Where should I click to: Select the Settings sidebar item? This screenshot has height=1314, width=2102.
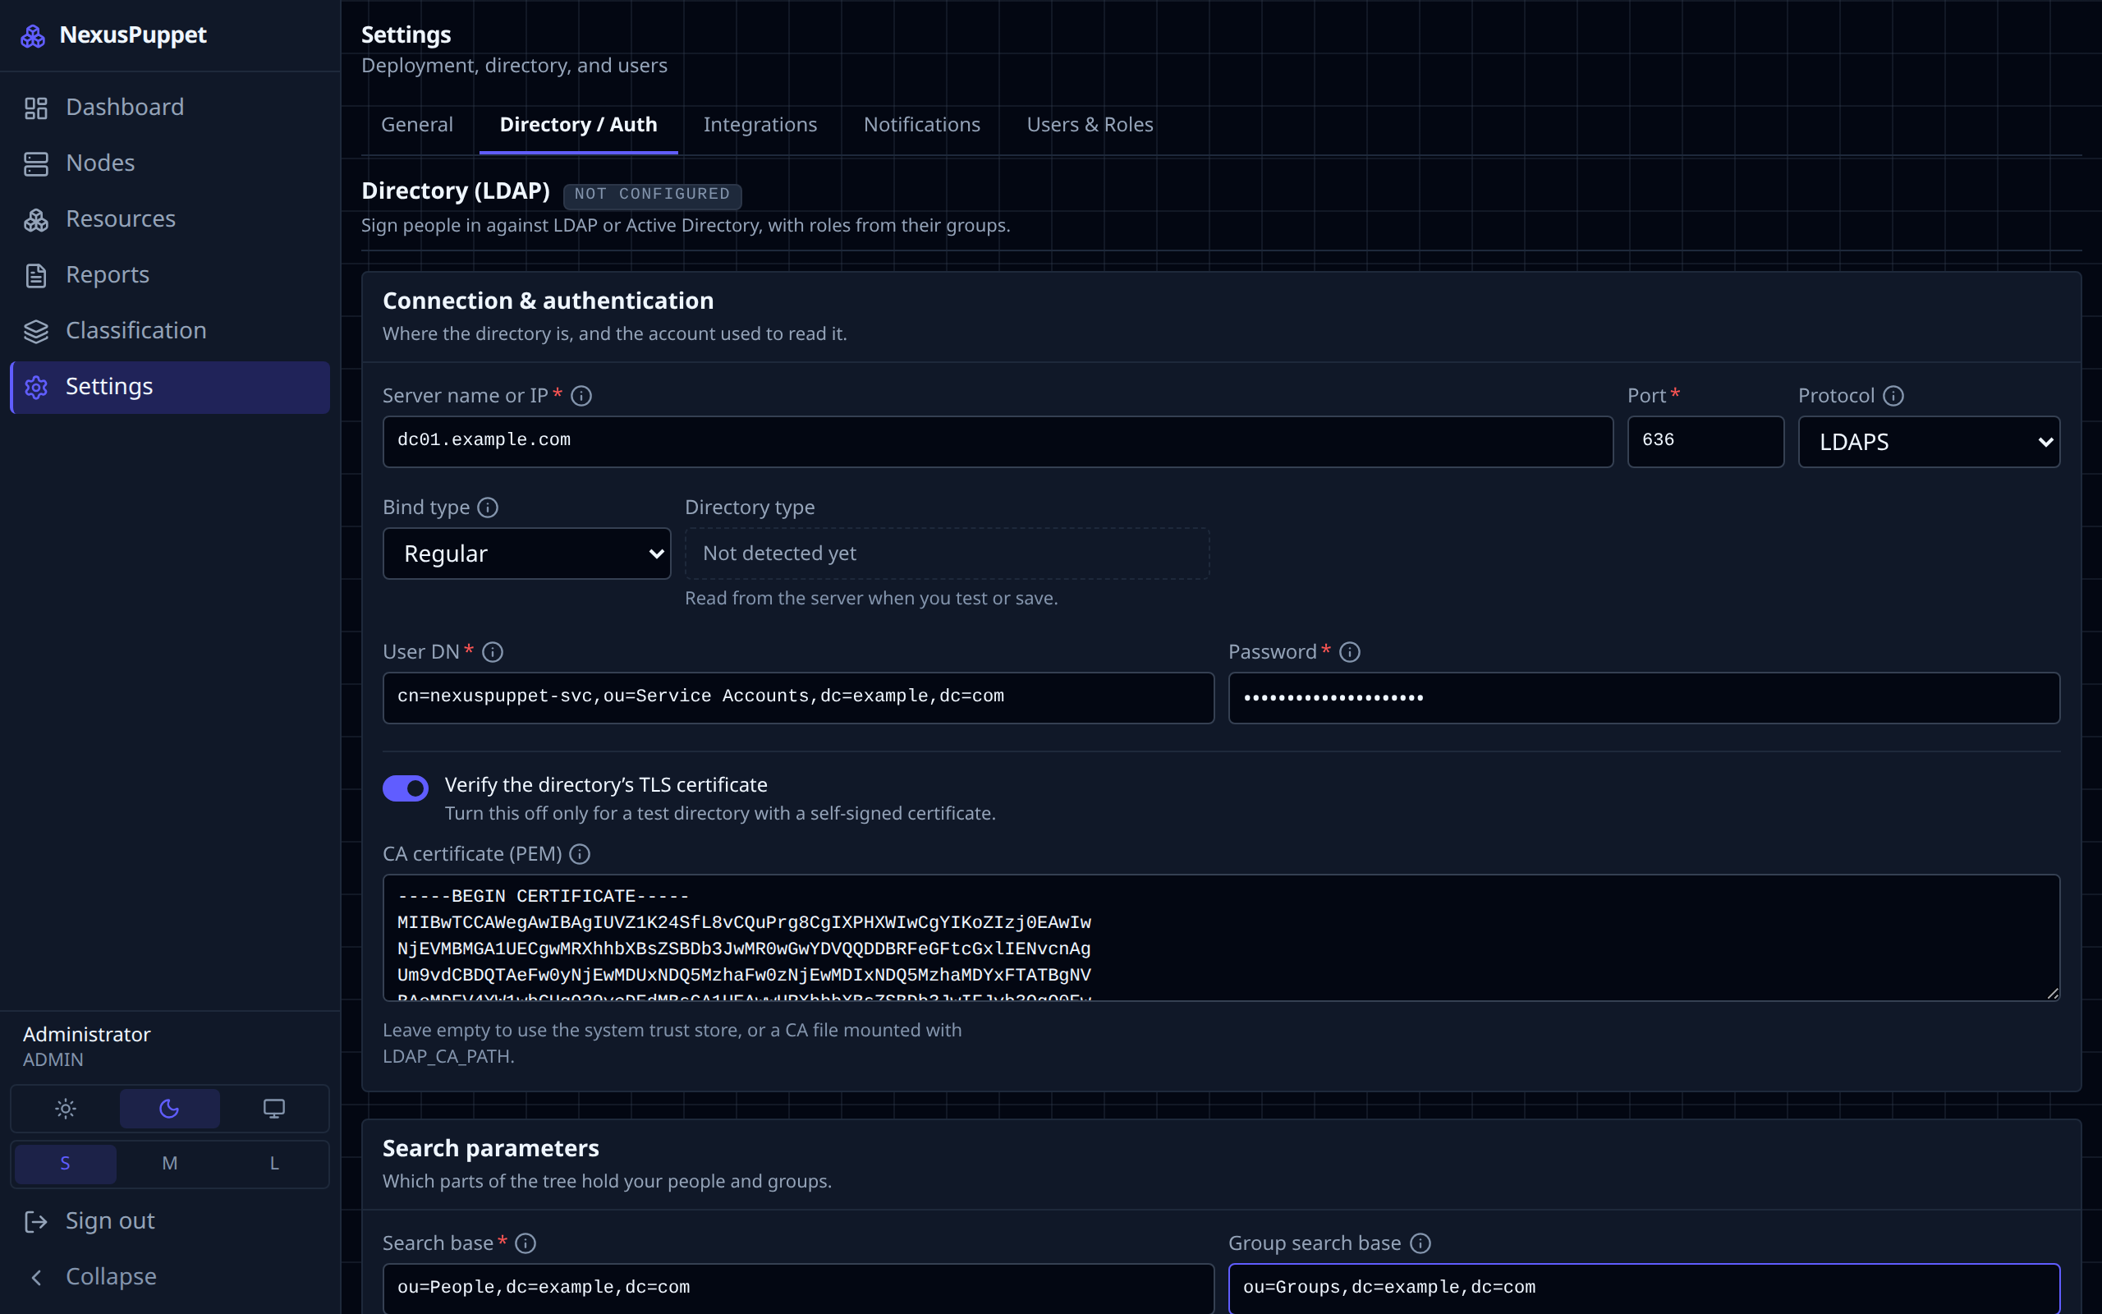(169, 387)
